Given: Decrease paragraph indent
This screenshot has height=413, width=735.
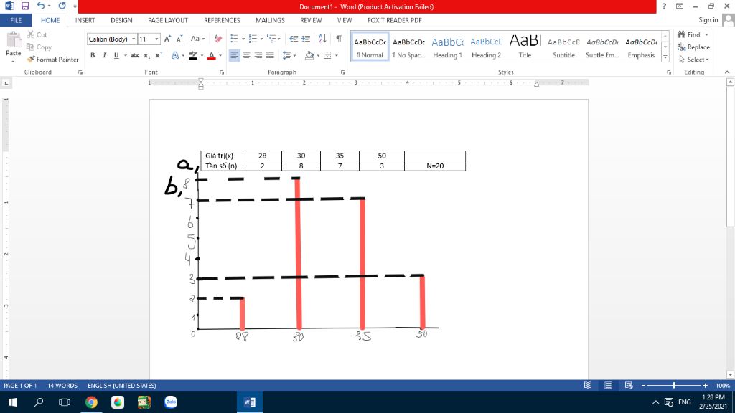Looking at the screenshot, I should coord(294,39).
